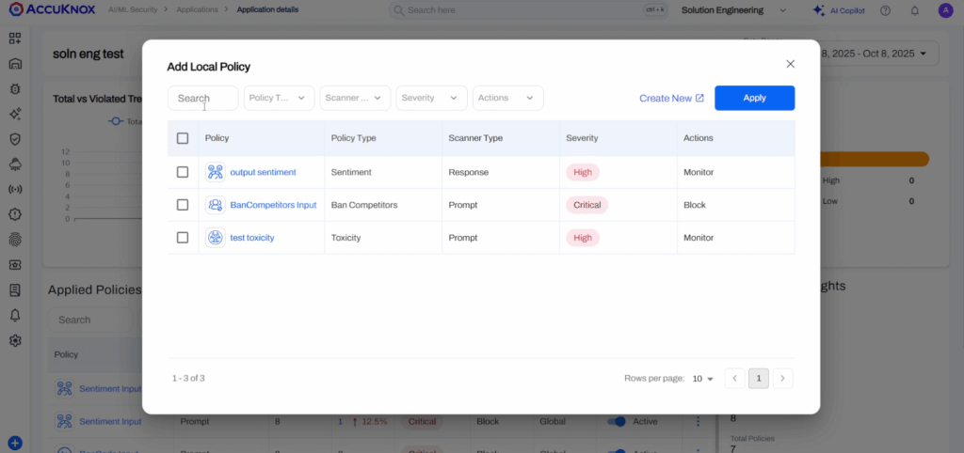The image size is (964, 453).
Task: Open the settings gear in sidebar
Action: point(15,340)
